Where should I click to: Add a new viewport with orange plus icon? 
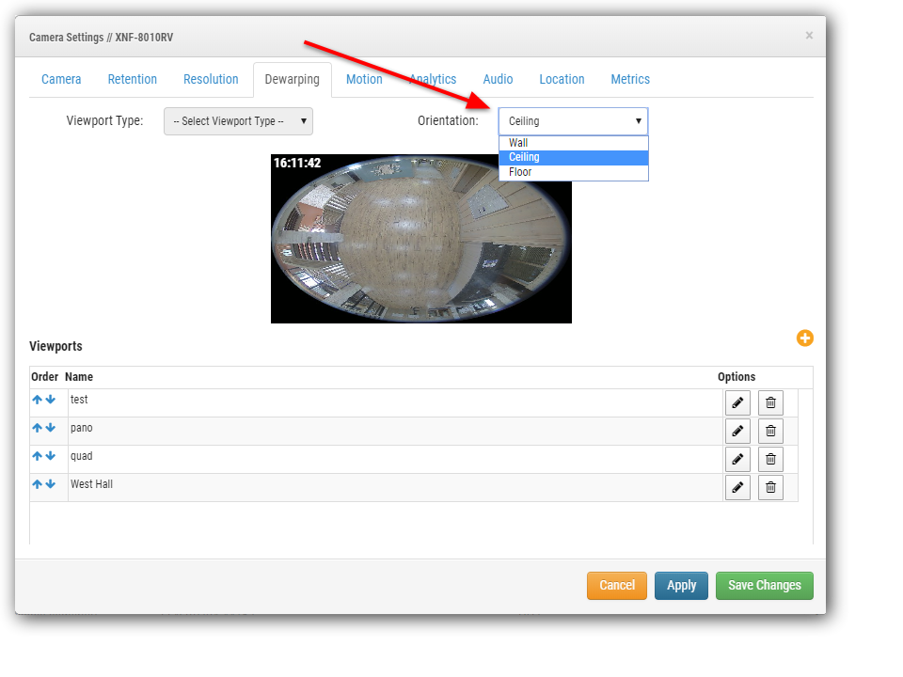point(804,338)
